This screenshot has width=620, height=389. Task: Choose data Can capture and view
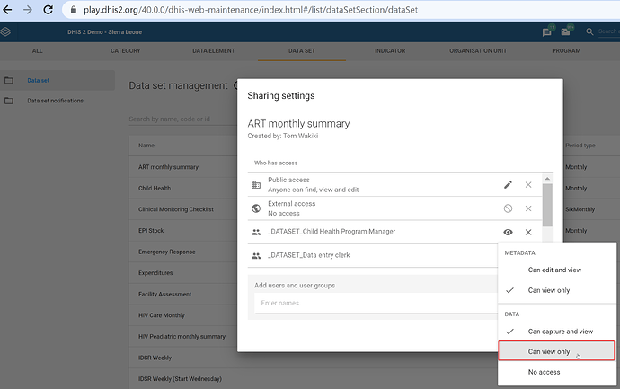557,332
